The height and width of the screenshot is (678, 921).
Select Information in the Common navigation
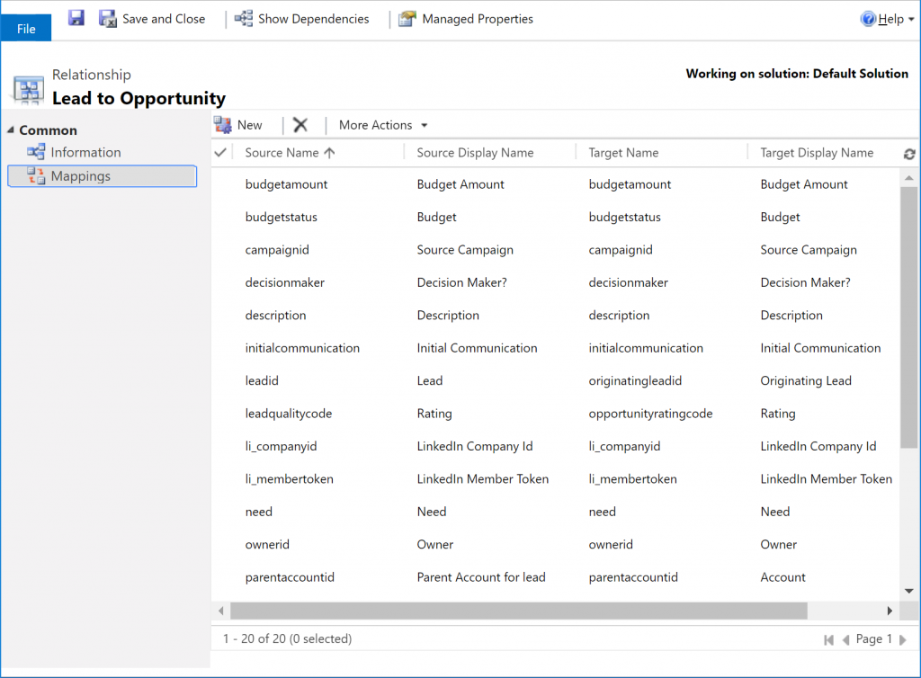click(x=85, y=153)
